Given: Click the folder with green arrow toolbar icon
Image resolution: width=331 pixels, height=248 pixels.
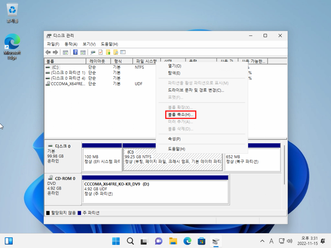Looking at the screenshot, I should point(108,52).
